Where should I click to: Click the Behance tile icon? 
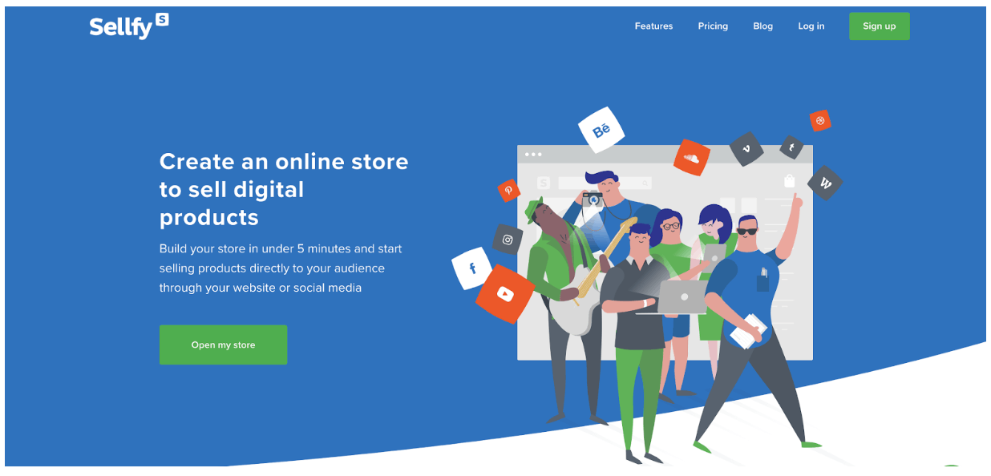point(601,130)
